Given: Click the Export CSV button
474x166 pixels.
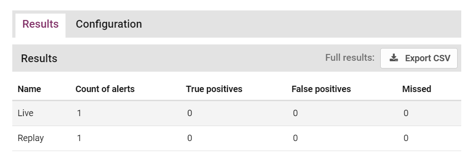Looking at the screenshot, I should pyautogui.click(x=419, y=58).
